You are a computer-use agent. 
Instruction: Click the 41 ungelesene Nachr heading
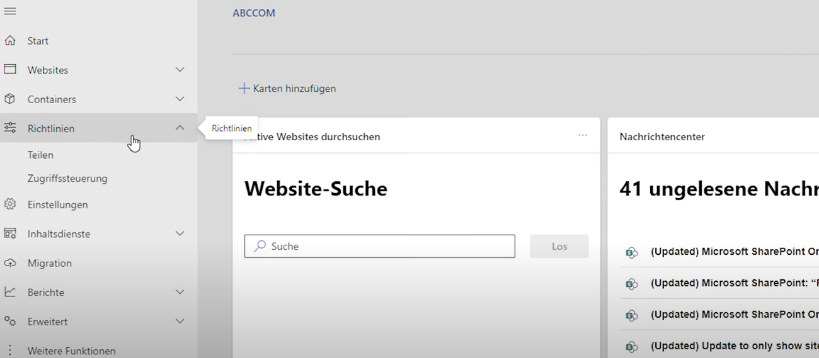(719, 188)
